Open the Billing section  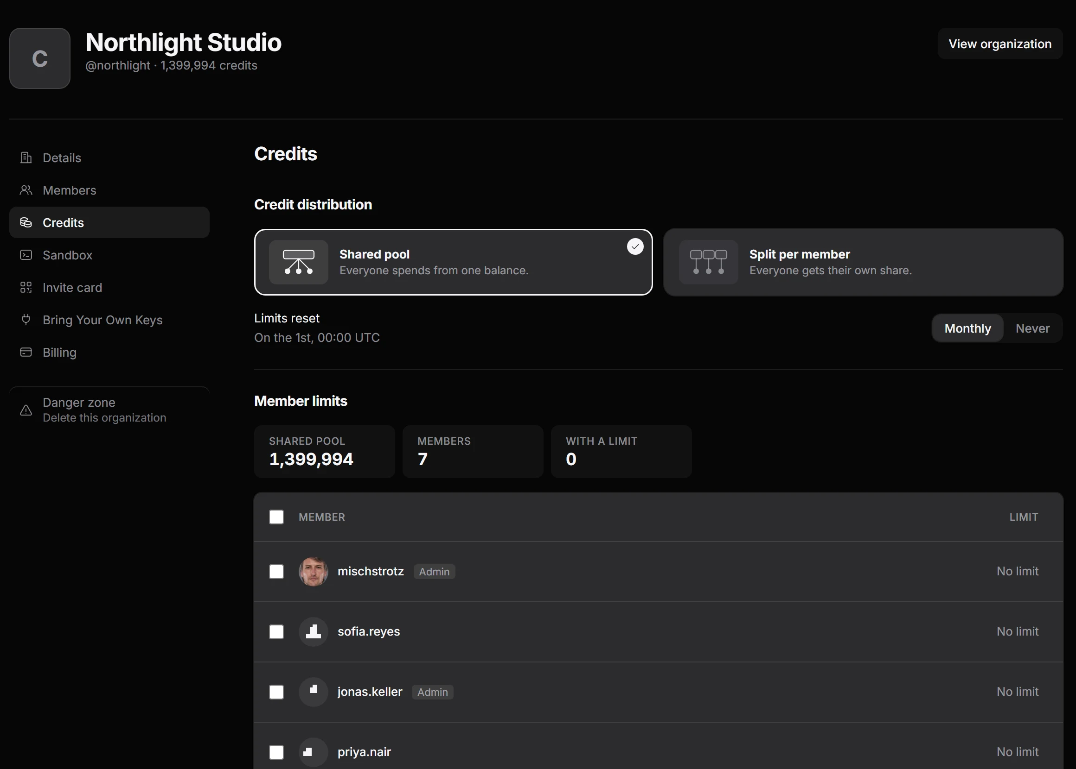click(109, 352)
